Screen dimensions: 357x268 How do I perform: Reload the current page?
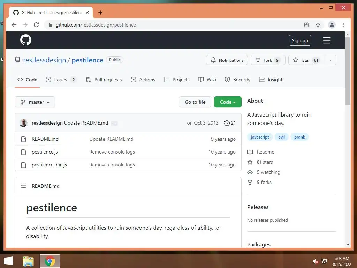coord(36,25)
